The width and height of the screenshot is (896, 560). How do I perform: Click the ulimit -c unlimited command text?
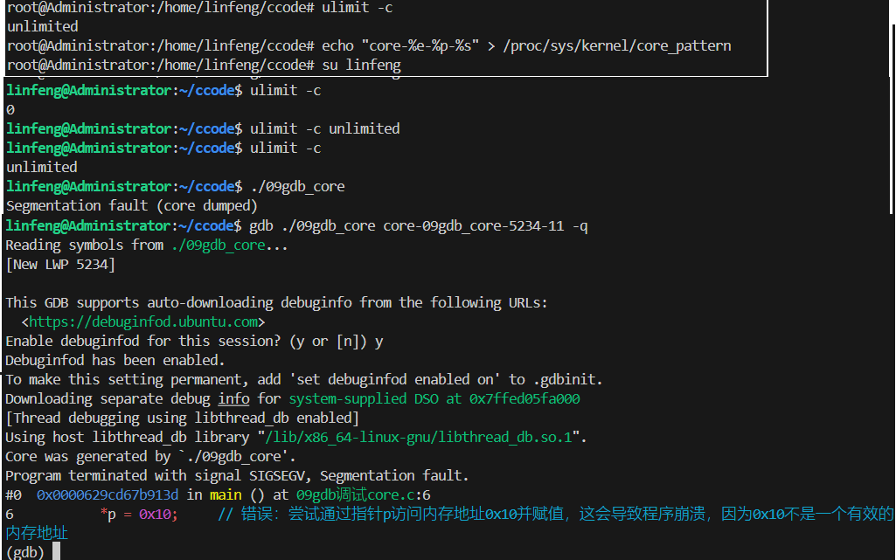point(324,128)
